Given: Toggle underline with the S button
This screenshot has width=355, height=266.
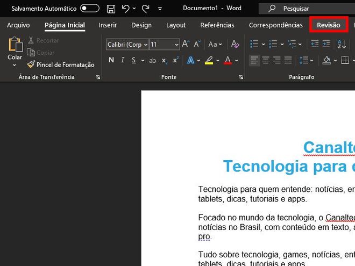Looking at the screenshot, I should [x=134, y=60].
